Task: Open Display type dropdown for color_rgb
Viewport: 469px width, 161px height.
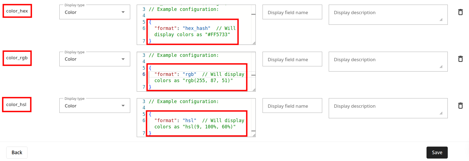Action: [95, 59]
